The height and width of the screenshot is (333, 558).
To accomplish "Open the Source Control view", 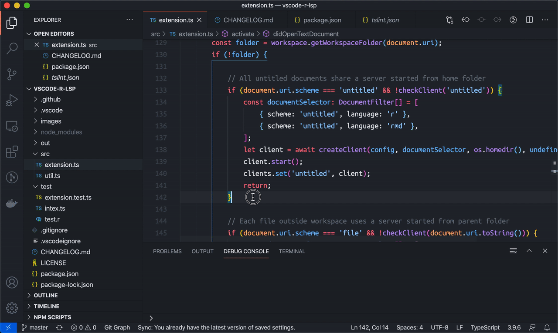I will [12, 74].
